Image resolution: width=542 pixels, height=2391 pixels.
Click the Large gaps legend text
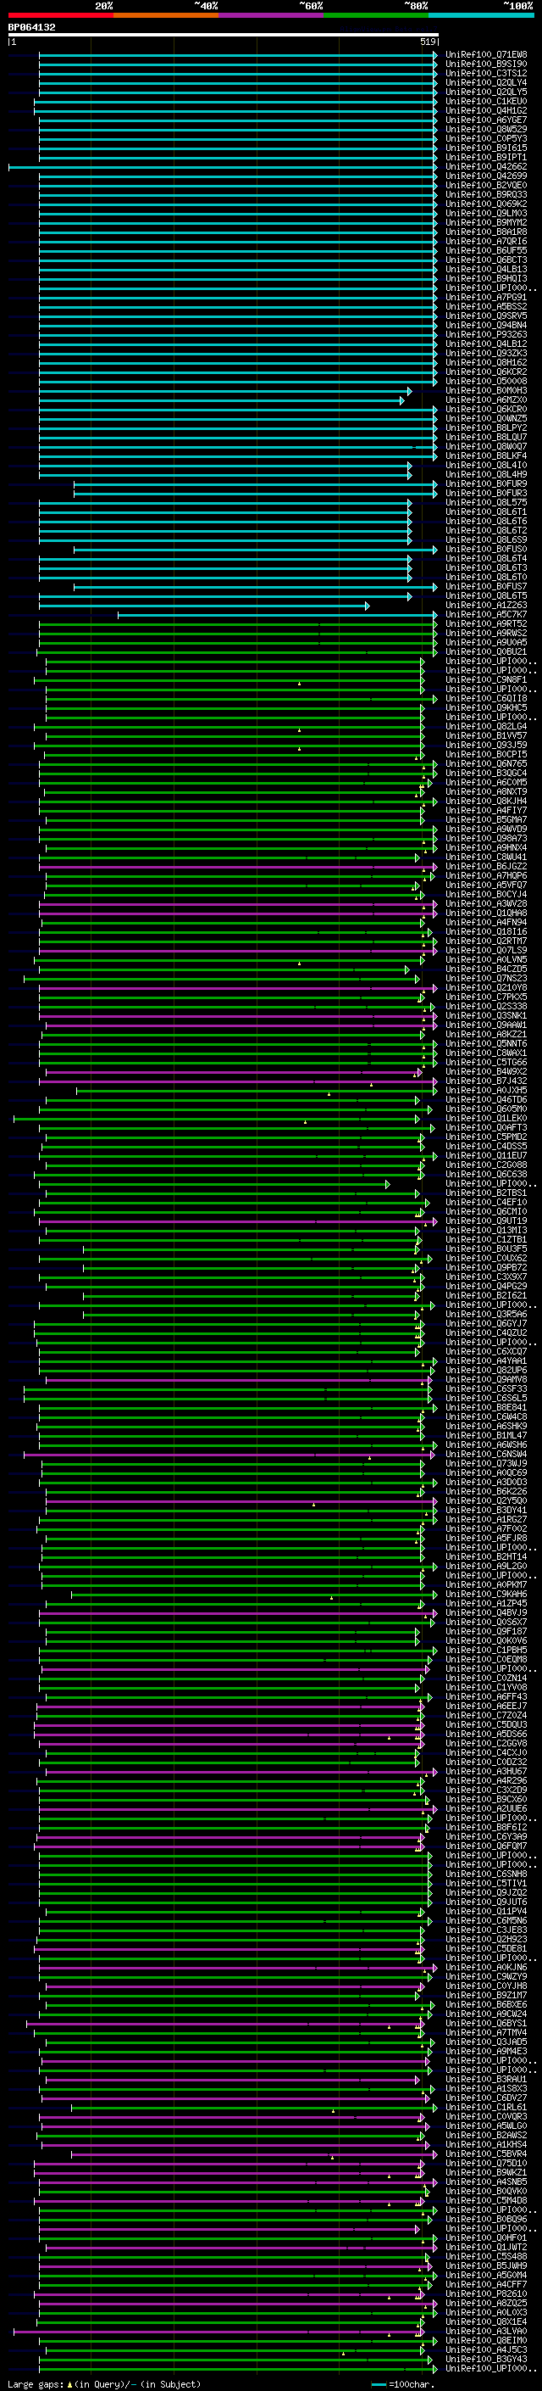click(104, 2383)
